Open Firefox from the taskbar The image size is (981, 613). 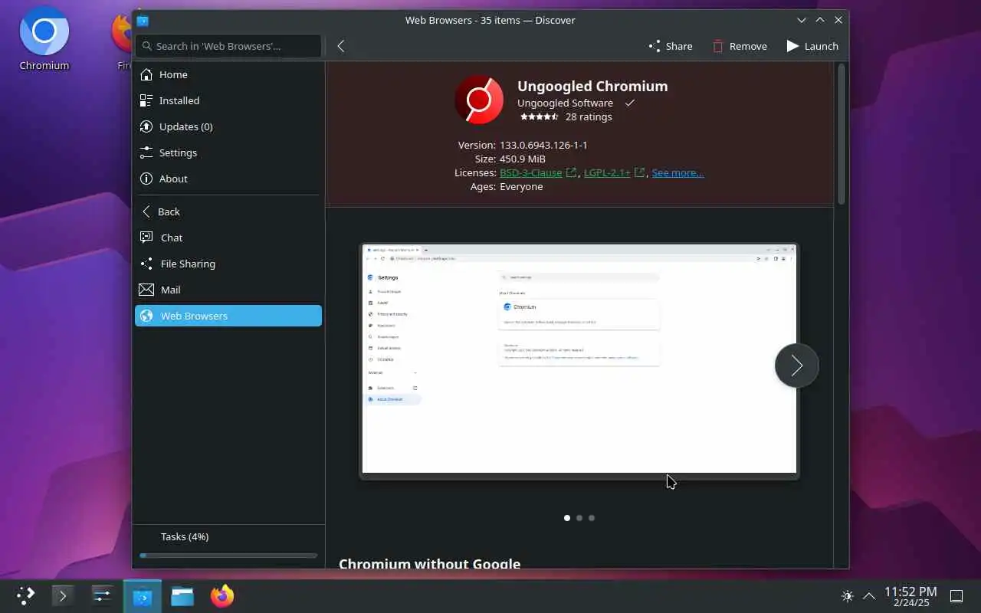click(x=222, y=595)
